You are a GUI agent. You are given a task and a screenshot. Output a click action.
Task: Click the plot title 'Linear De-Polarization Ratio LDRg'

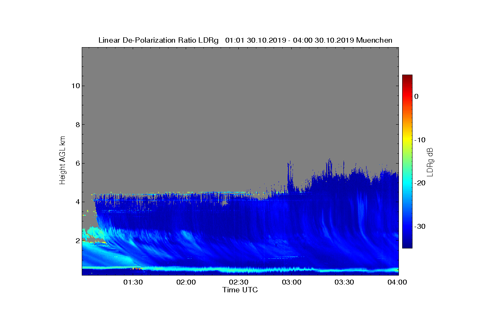coord(158,40)
